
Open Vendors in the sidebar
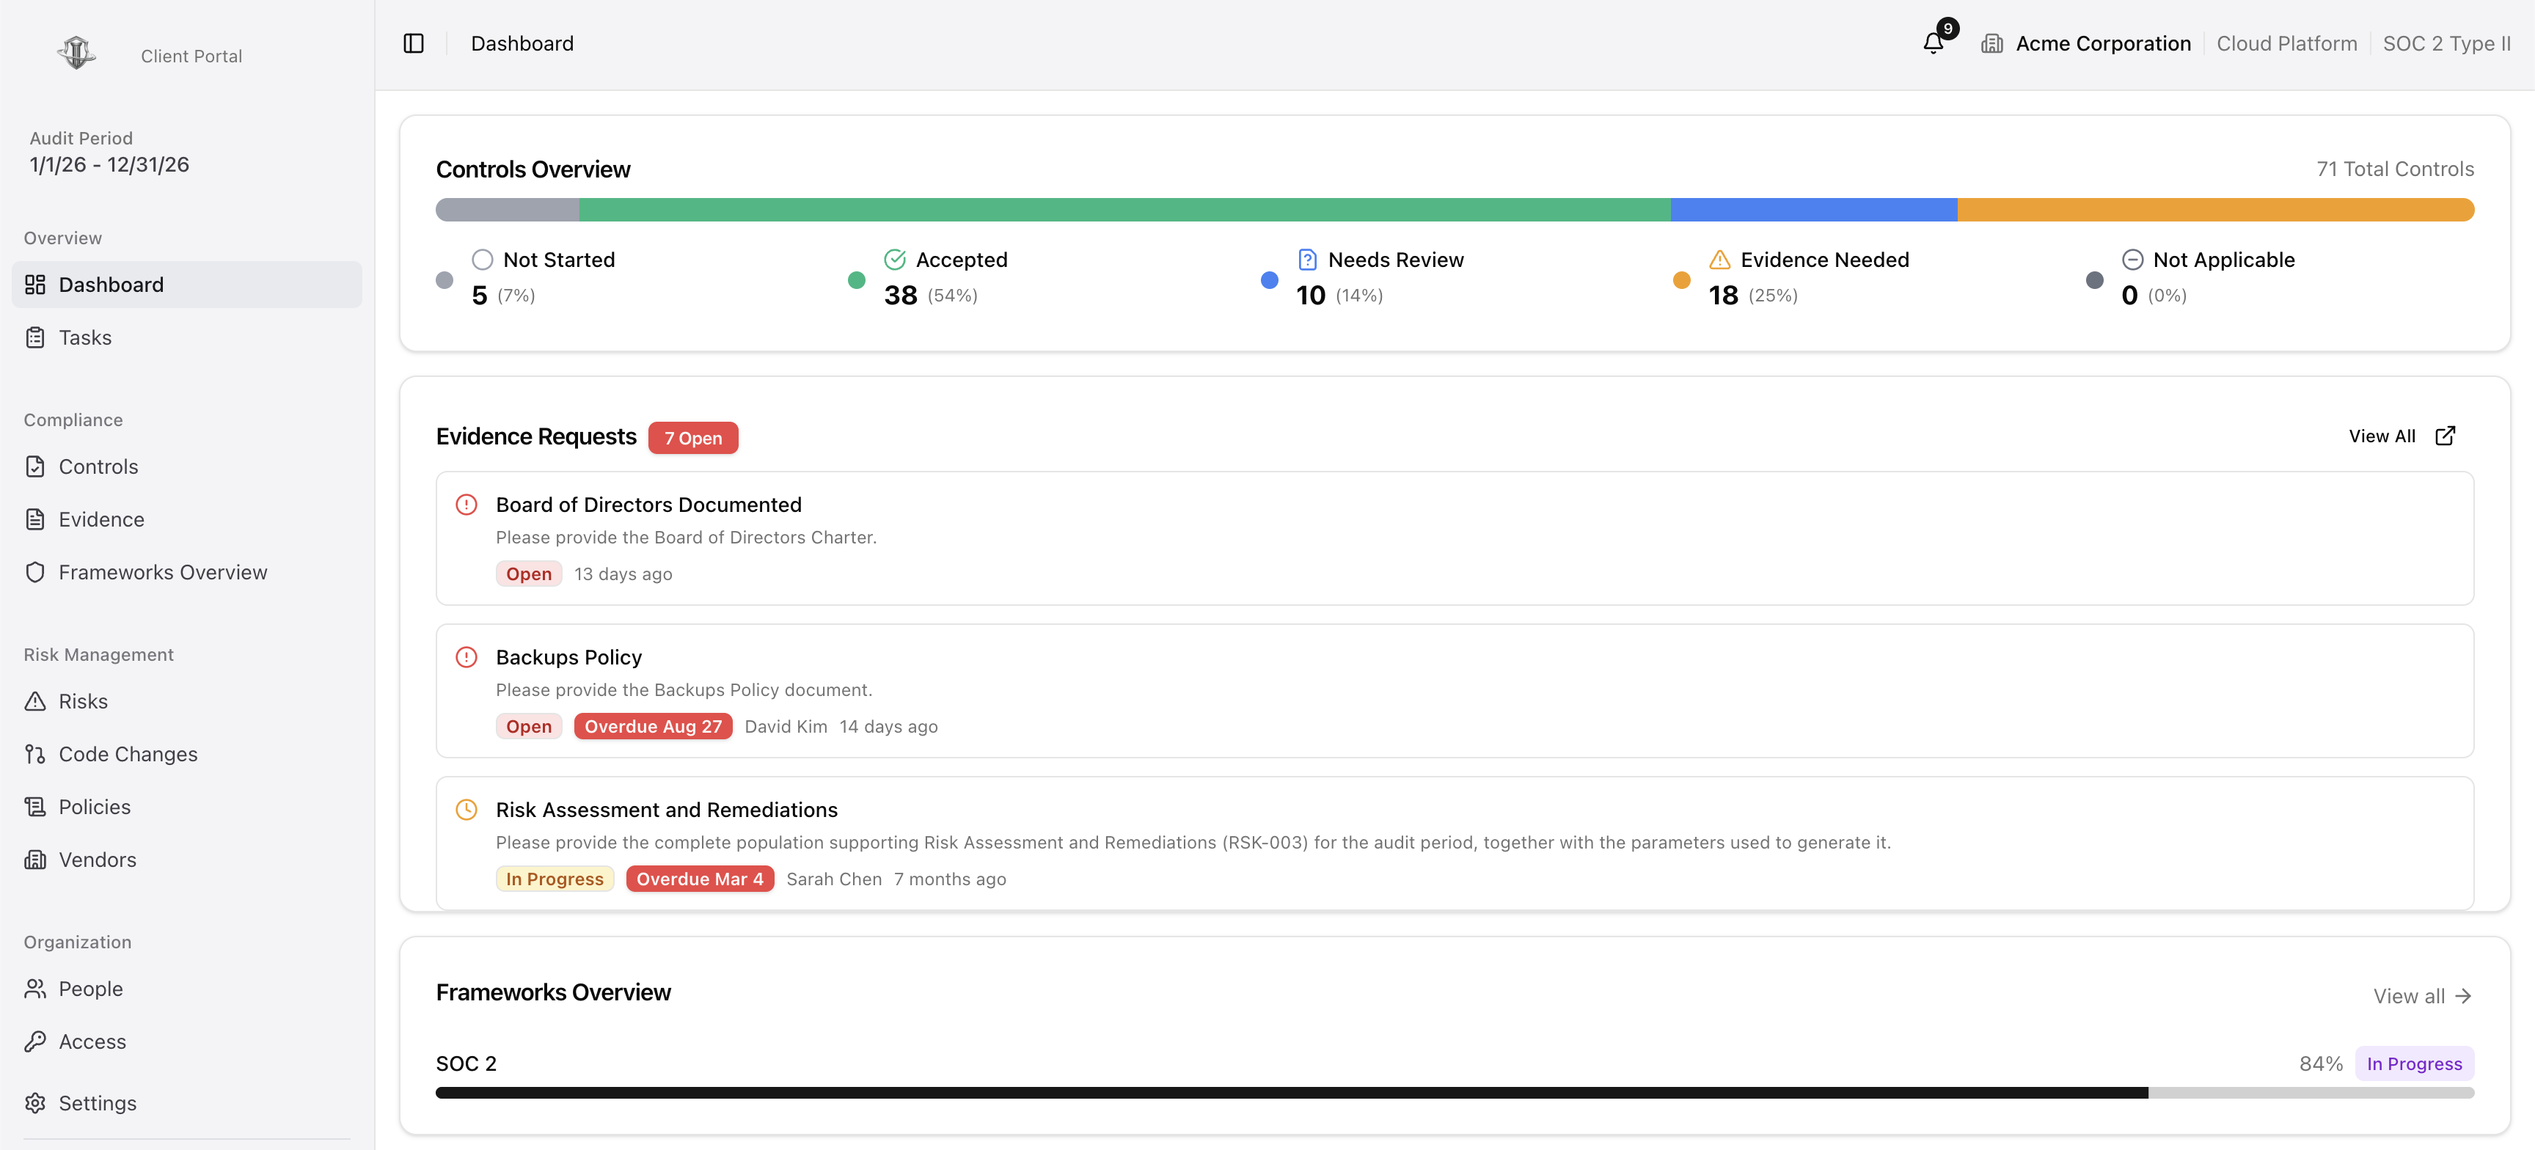click(x=187, y=860)
